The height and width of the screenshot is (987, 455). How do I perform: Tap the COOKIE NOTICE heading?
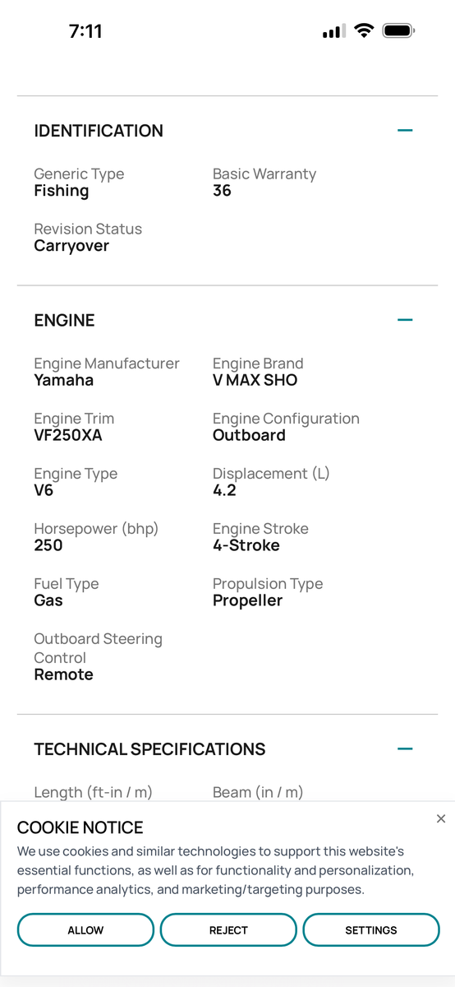pos(80,827)
